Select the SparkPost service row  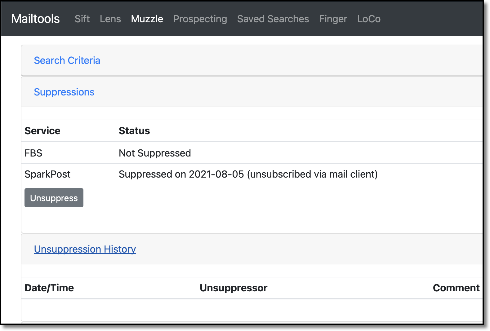tap(252, 174)
